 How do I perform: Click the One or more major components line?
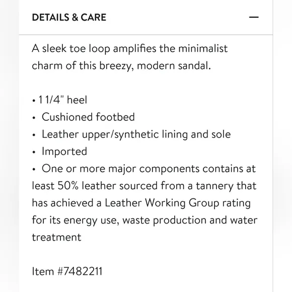tap(144, 169)
